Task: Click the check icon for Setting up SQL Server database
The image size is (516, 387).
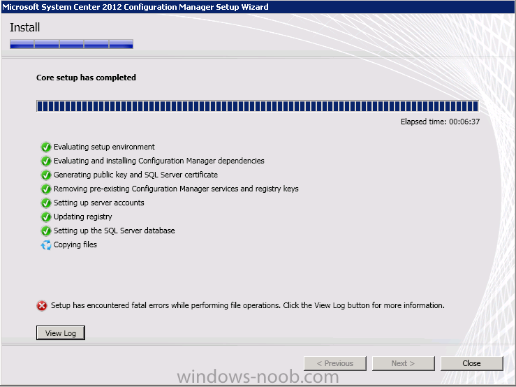Action: coord(46,231)
